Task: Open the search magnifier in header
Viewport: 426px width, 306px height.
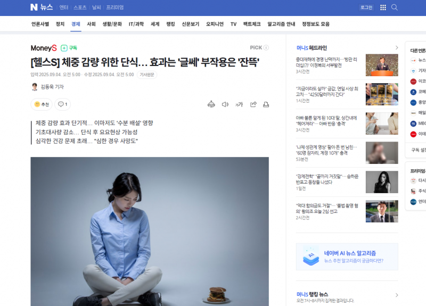Action: pos(394,7)
